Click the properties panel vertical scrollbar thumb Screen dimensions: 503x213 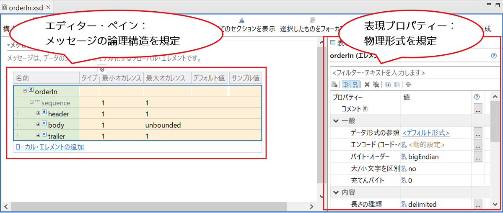coord(495,121)
